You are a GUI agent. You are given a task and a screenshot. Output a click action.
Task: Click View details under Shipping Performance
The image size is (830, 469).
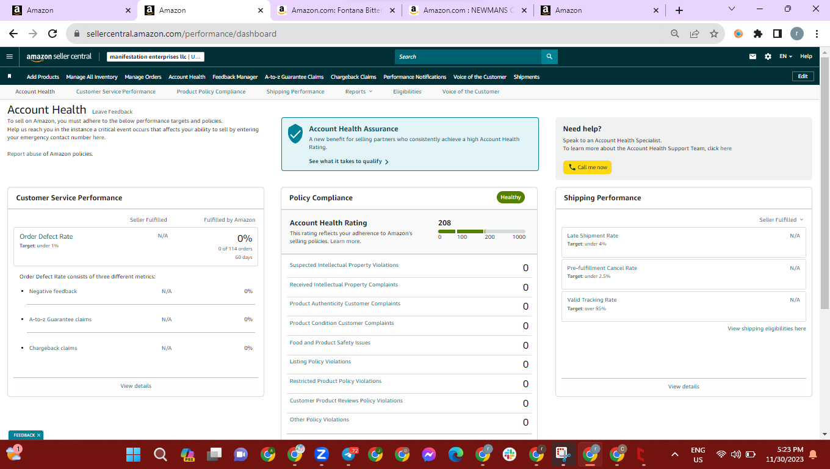tap(684, 387)
